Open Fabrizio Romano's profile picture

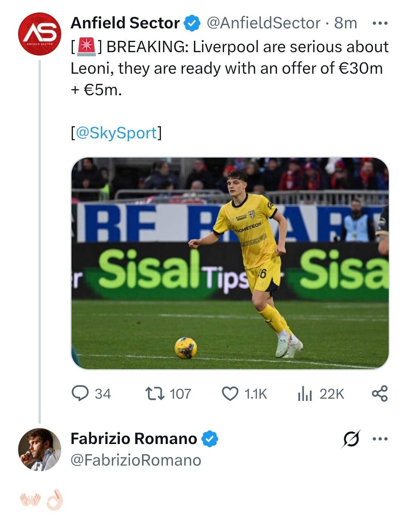tap(40, 449)
